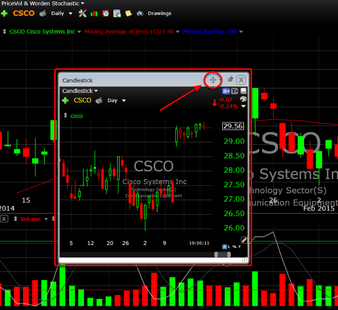Viewport: 338px width, 310px height.
Task: Expand CSCO Cisco Systems Inc legend dropdown
Action: tap(79, 32)
